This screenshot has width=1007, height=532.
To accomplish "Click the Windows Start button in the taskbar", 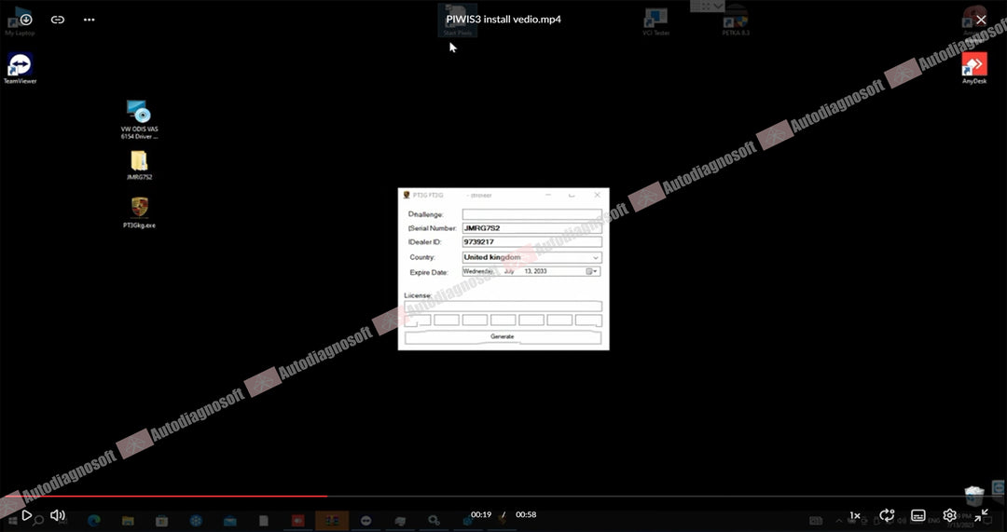I will (x=12, y=521).
